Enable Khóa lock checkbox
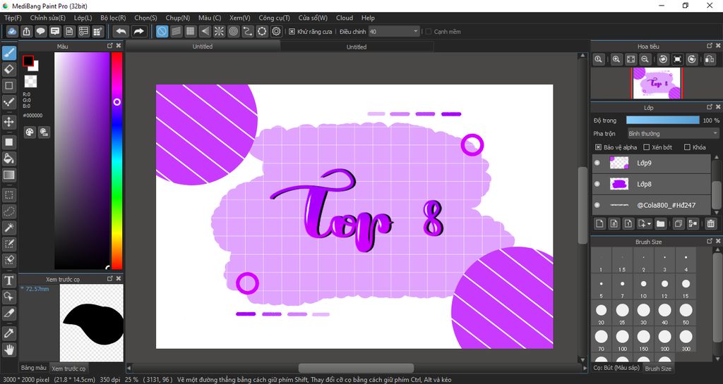 pyautogui.click(x=687, y=147)
